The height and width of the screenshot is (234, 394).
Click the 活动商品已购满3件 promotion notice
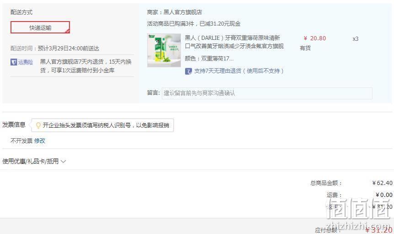point(194,24)
